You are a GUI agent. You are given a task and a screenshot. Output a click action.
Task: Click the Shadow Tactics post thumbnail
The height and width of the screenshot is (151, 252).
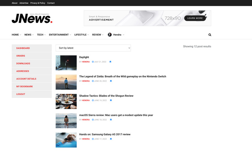(66, 101)
